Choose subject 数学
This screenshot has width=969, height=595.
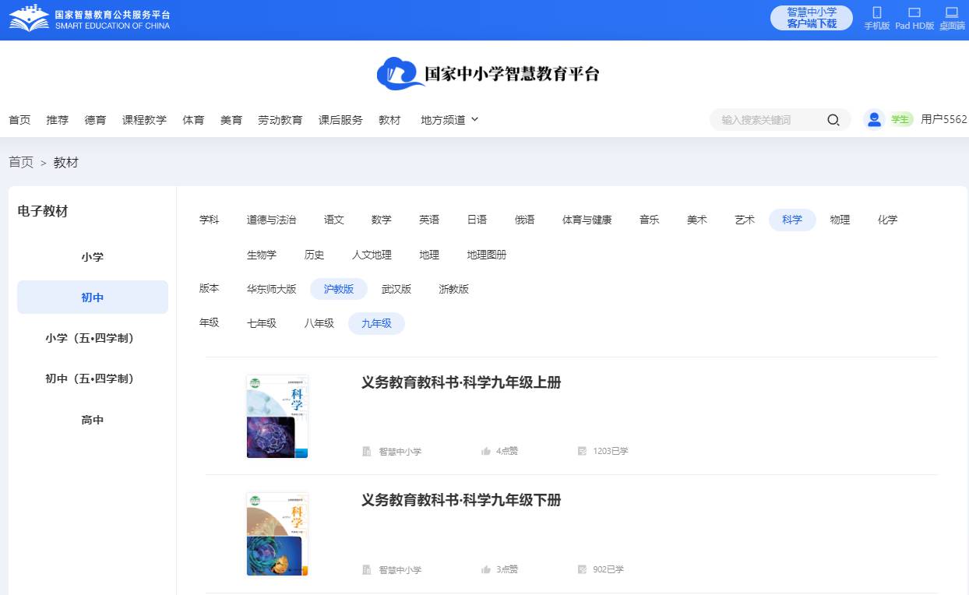(382, 220)
